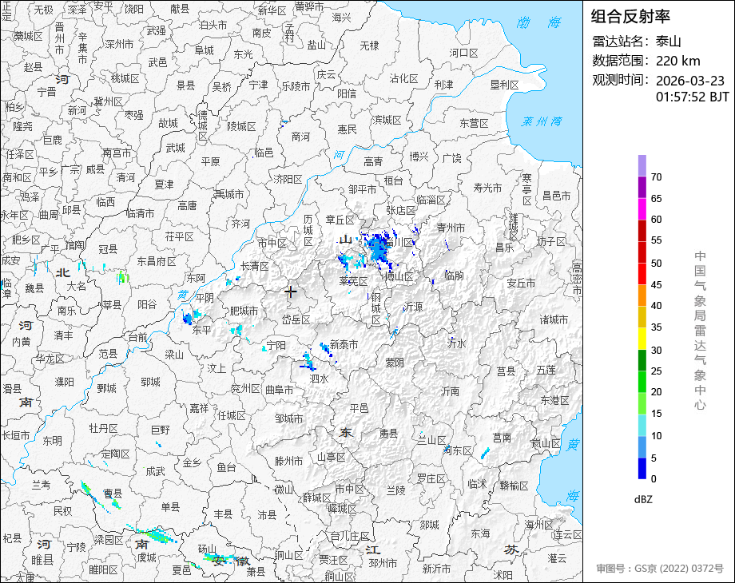Pick the dark purple 65-70 legend color
This screenshot has height=583, width=735.
pyautogui.click(x=642, y=187)
